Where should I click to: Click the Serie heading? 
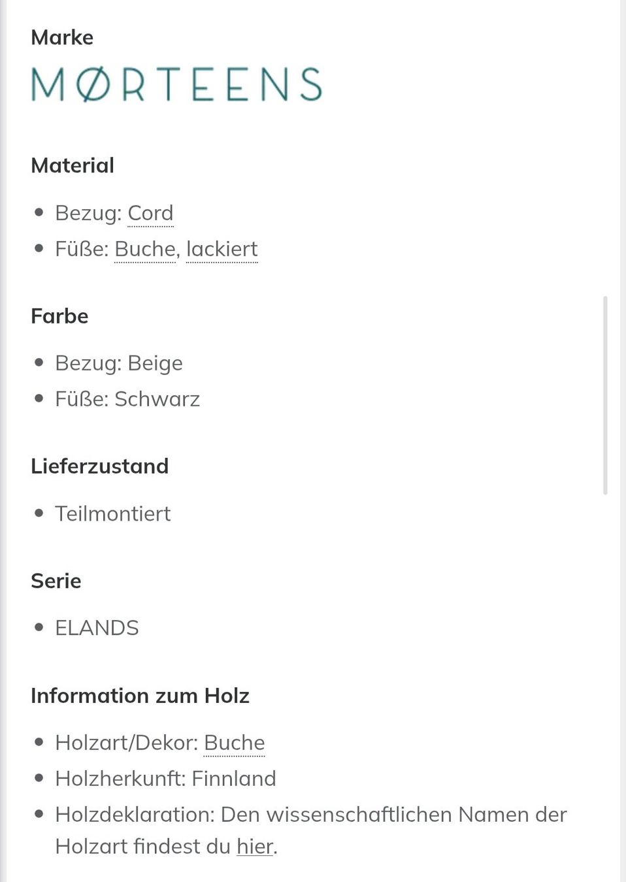[x=56, y=581]
